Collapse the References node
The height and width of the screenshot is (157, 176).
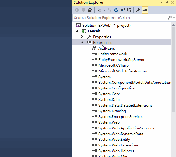[82, 42]
